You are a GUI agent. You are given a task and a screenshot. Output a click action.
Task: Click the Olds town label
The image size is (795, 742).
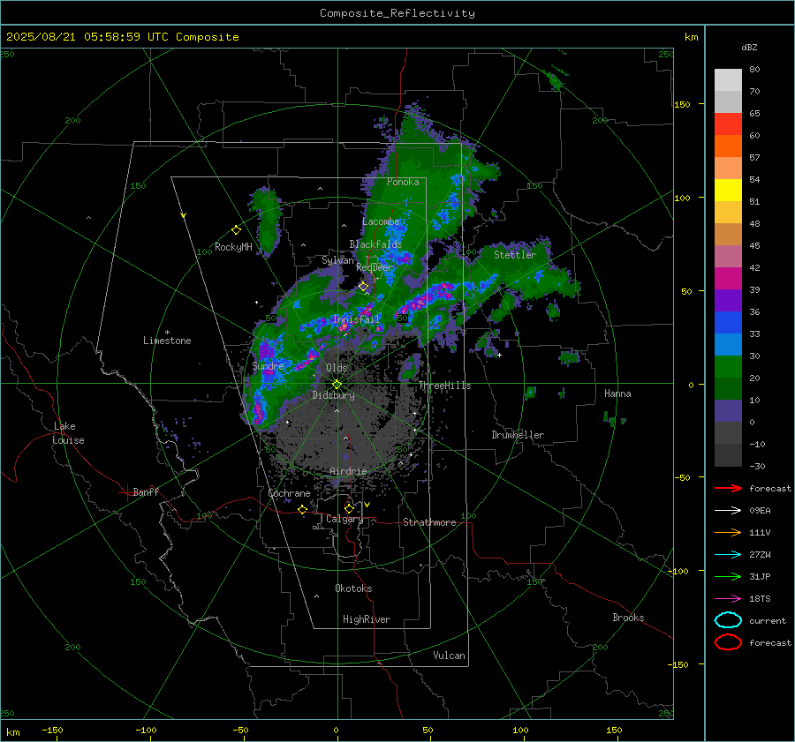[337, 368]
